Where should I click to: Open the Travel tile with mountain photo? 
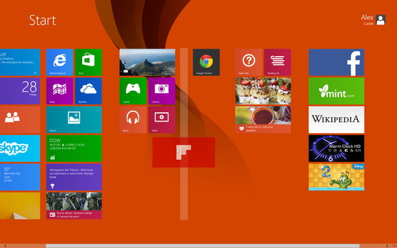click(147, 62)
